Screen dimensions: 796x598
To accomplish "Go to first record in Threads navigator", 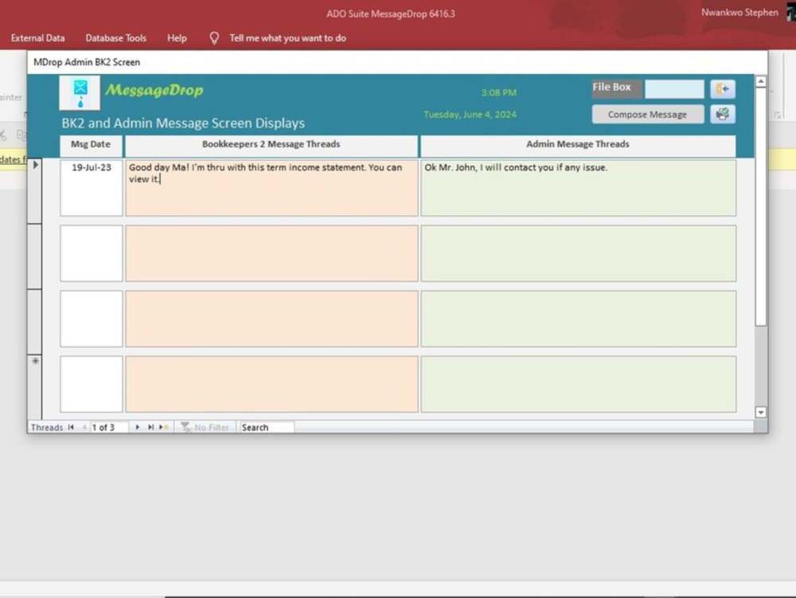I will [x=71, y=428].
